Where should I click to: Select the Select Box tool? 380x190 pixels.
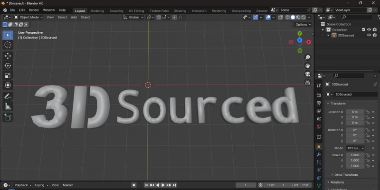click(x=8, y=35)
